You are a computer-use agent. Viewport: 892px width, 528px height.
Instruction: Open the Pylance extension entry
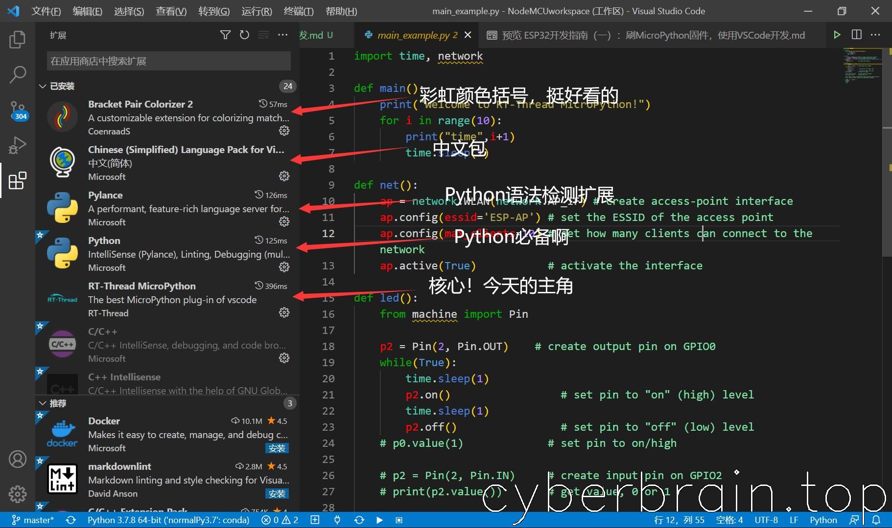point(166,208)
